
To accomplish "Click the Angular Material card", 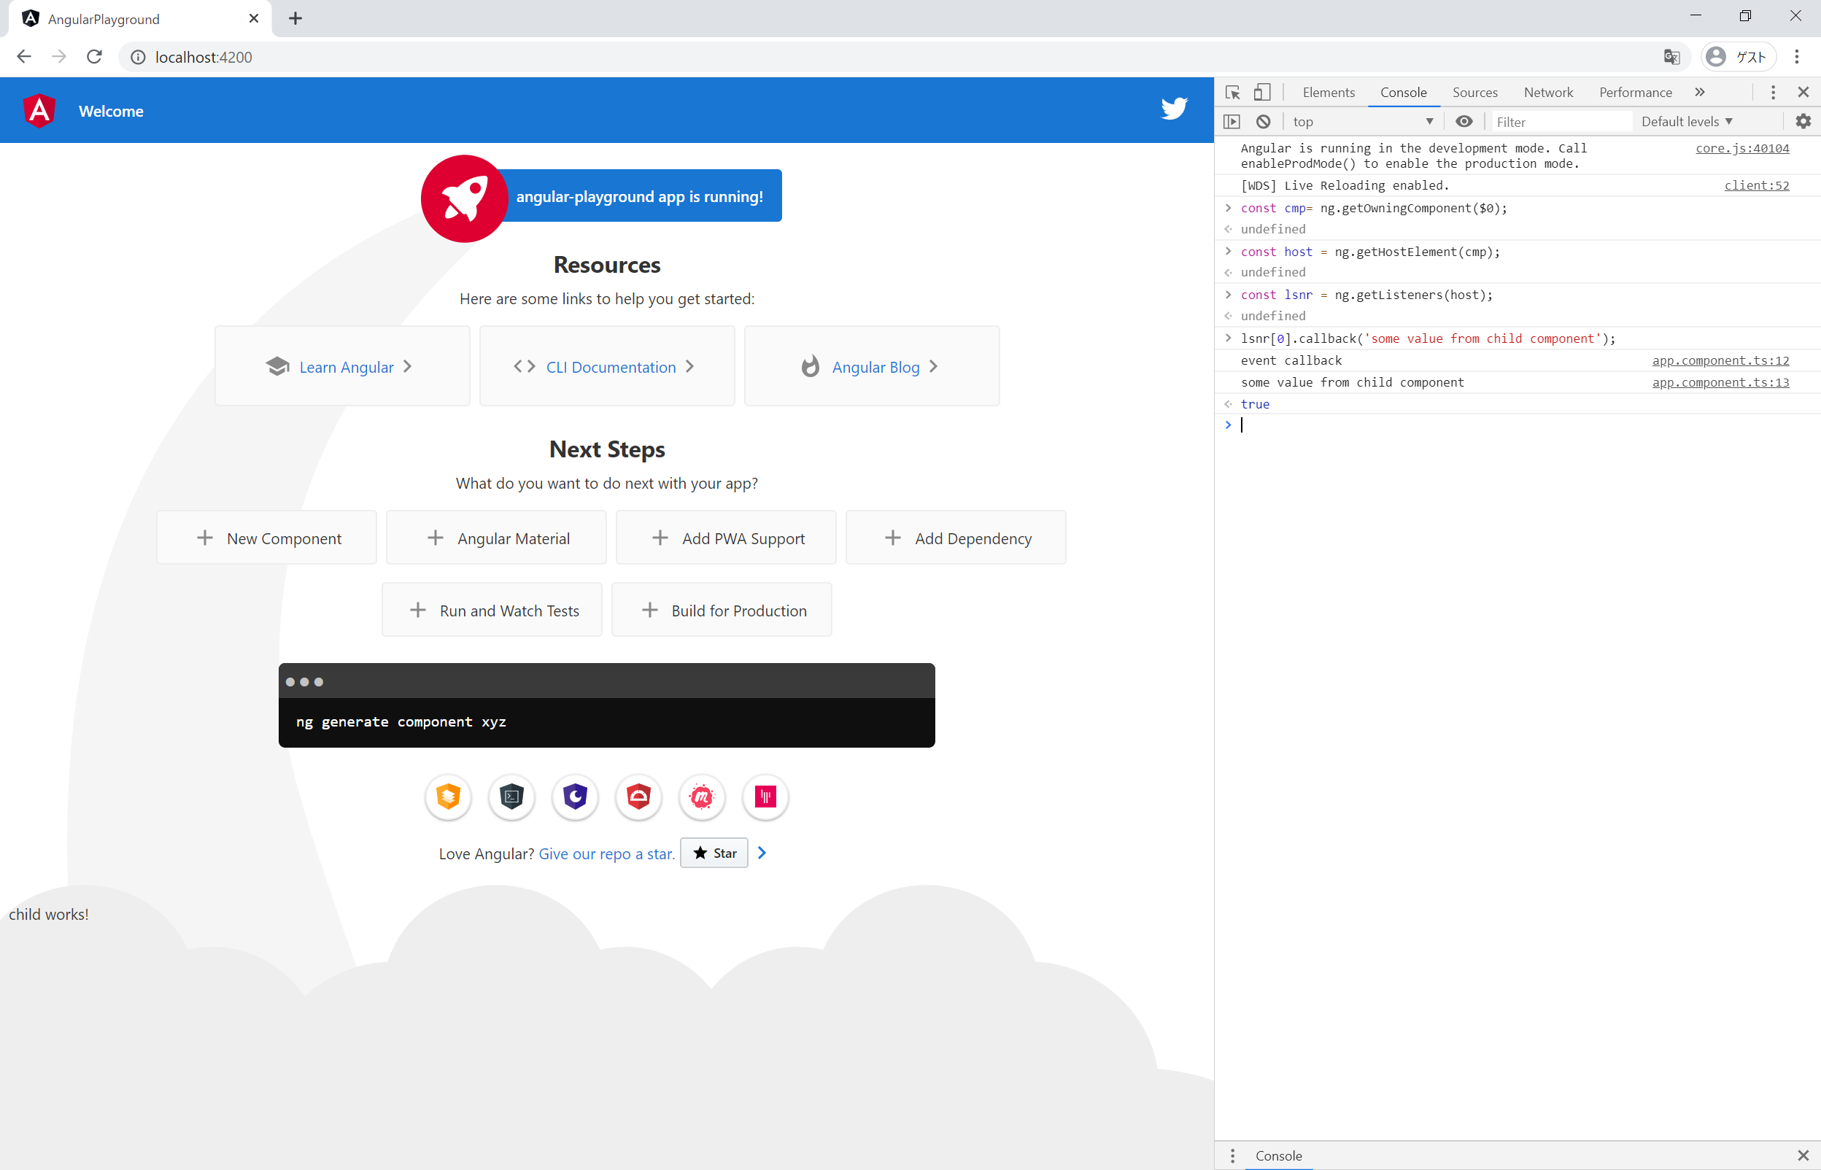I will click(x=496, y=537).
